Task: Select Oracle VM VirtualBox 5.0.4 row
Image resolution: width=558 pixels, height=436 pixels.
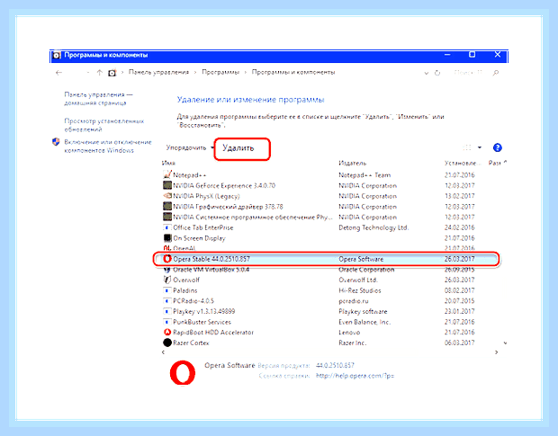Action: point(319,270)
